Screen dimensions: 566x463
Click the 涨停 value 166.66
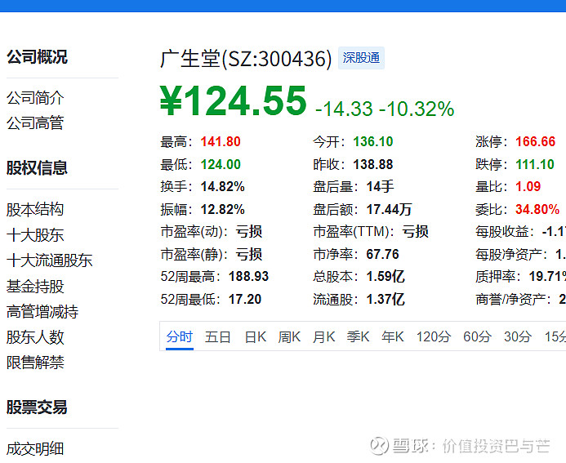535,142
